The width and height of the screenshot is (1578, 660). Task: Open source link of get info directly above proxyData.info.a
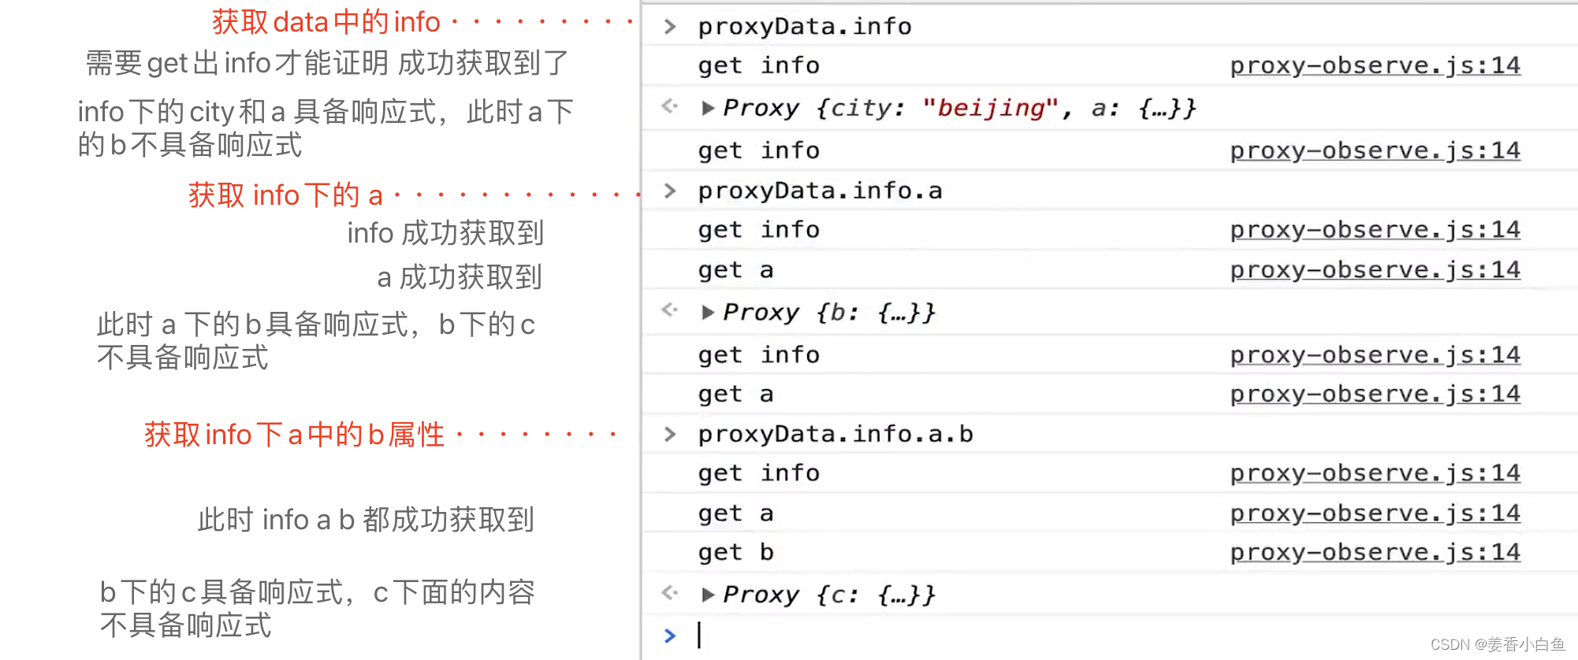1375,151
